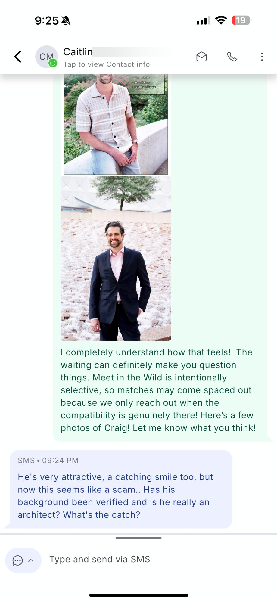Tap the cellular signal strength icon
Image resolution: width=277 pixels, height=602 pixels.
[x=203, y=20]
